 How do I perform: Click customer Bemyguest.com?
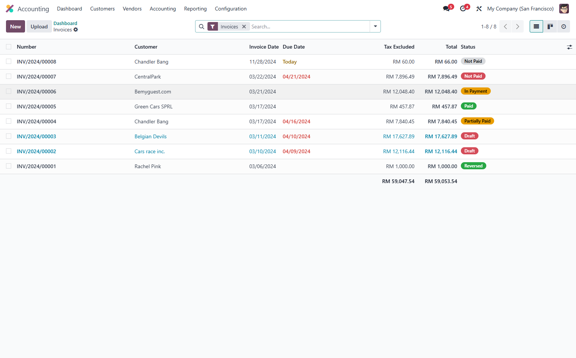(x=153, y=92)
